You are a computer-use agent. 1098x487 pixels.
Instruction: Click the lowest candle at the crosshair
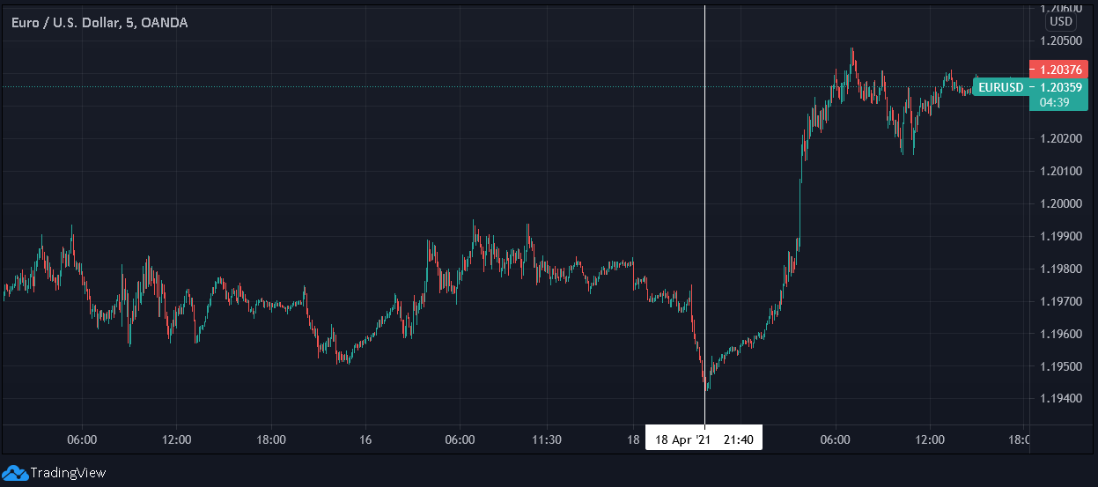coord(707,383)
